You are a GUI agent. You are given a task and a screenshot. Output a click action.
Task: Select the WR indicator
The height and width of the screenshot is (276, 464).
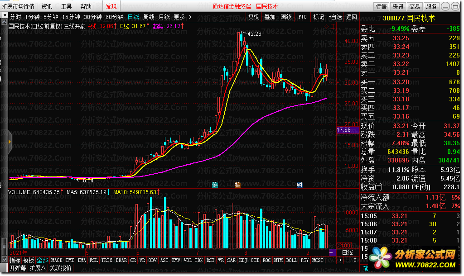221,260
